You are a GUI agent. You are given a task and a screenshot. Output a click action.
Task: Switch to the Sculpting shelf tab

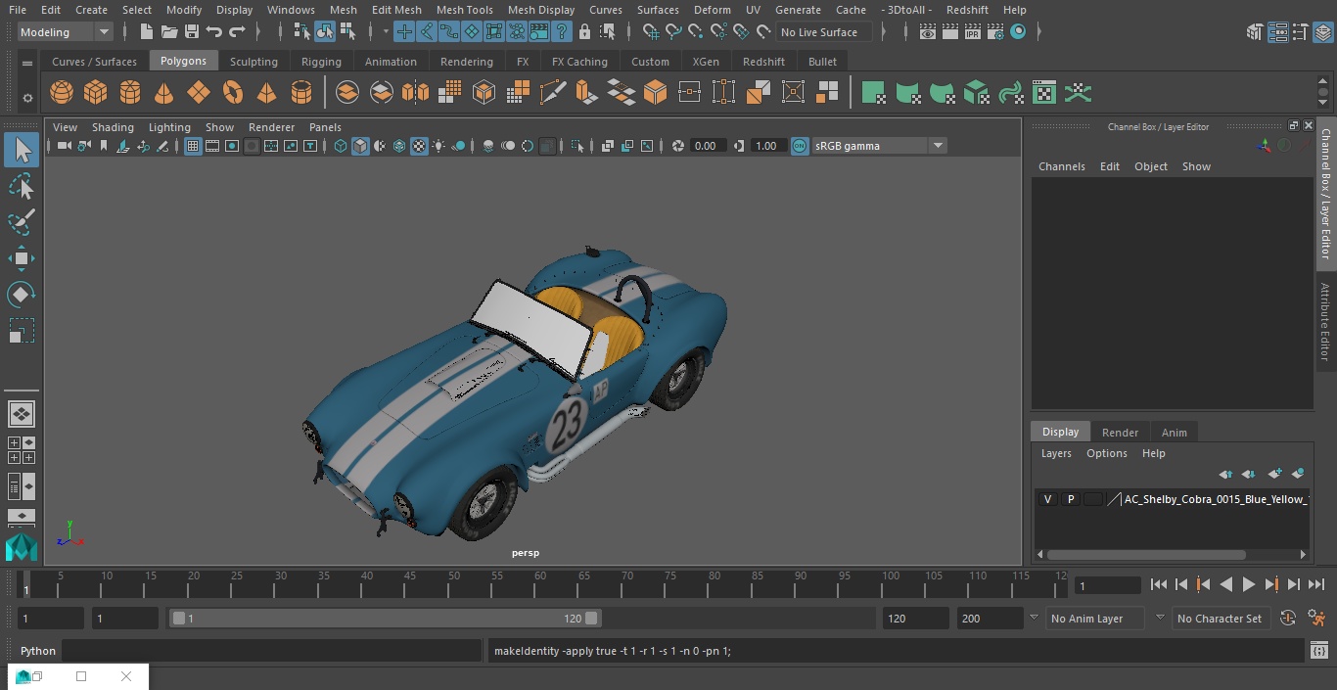point(254,62)
